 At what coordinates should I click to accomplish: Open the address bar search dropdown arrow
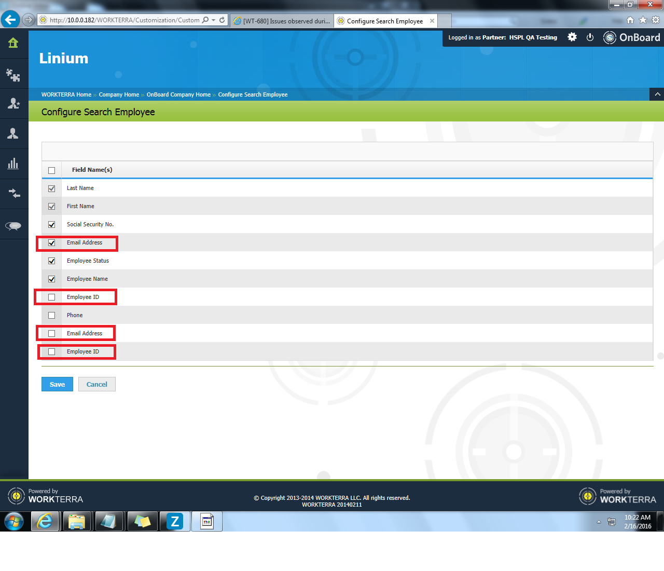tap(213, 20)
